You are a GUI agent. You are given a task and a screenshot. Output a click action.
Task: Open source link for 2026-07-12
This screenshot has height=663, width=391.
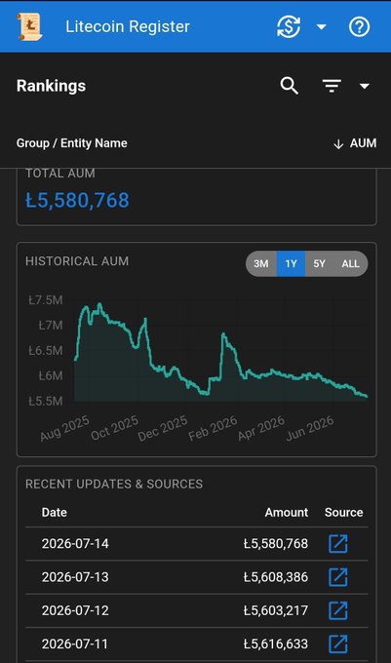point(338,610)
